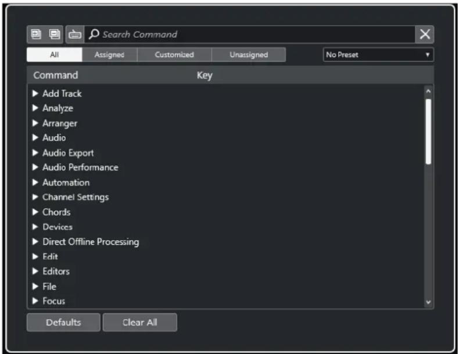Clear search with the X button

[425, 34]
